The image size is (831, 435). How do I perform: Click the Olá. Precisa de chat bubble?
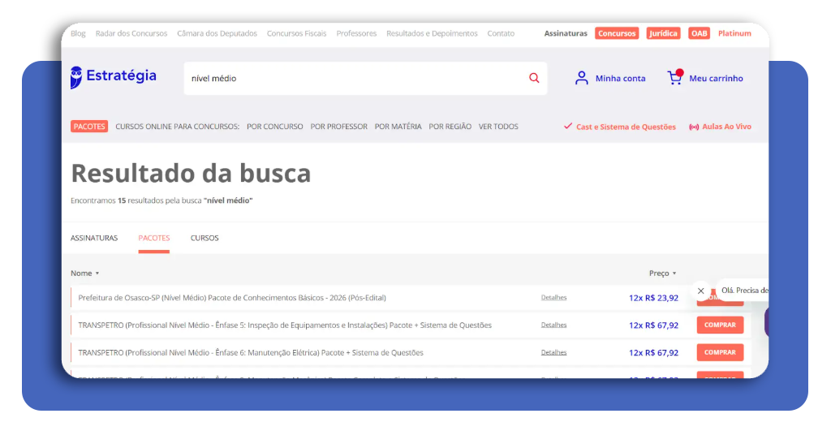coord(743,291)
